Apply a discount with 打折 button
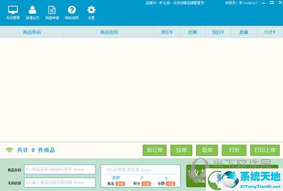 pyautogui.click(x=234, y=150)
